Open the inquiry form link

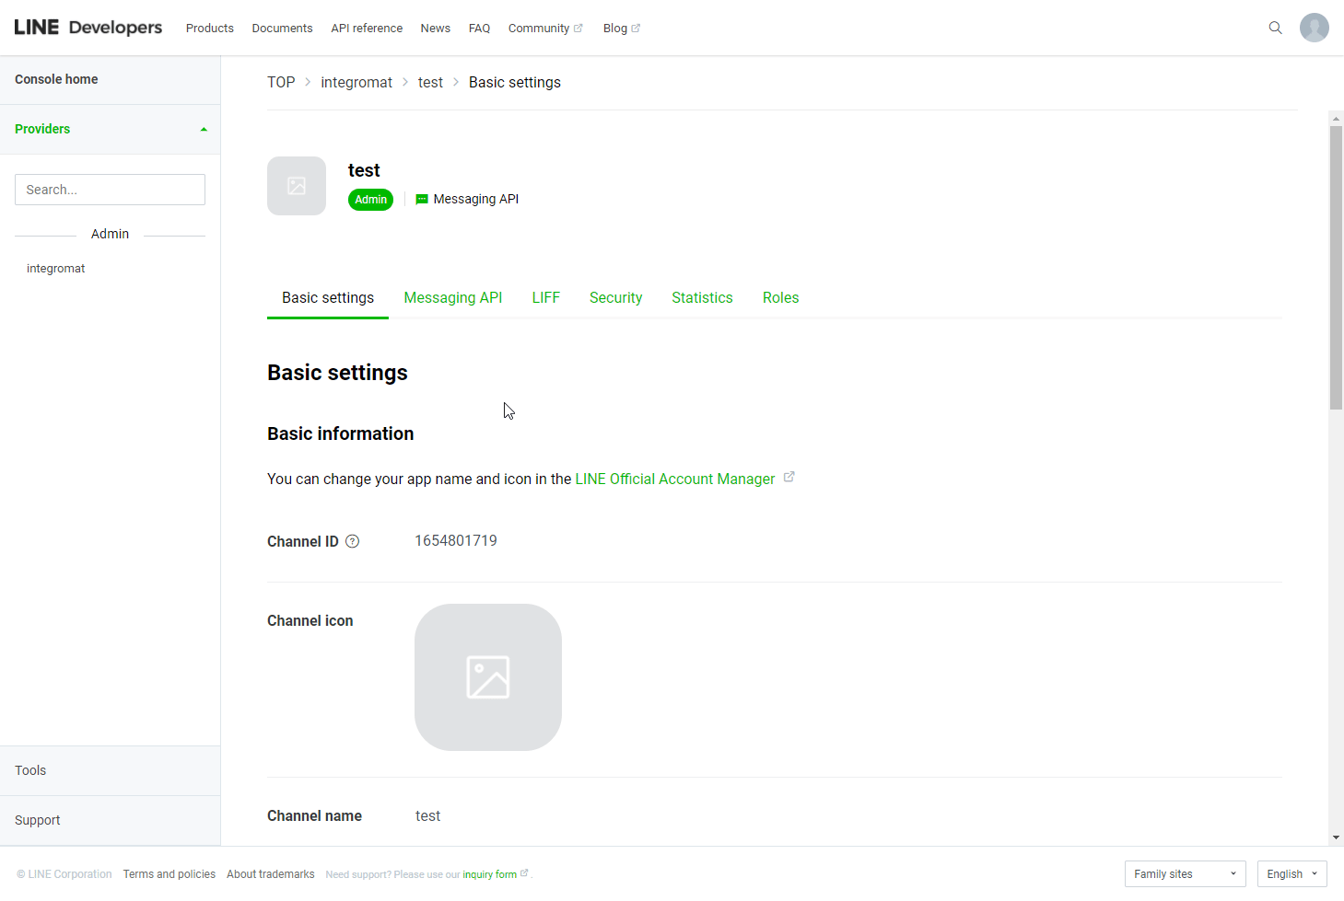tap(490, 874)
